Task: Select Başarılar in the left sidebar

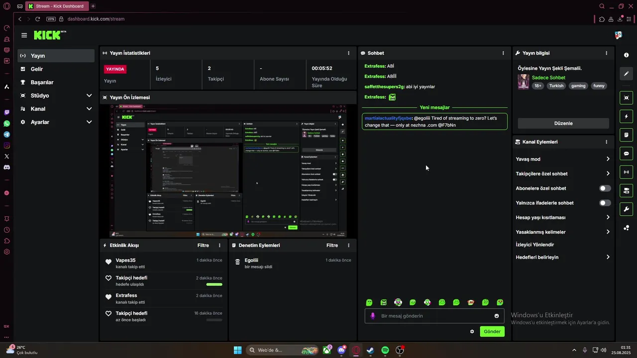Action: click(56, 82)
